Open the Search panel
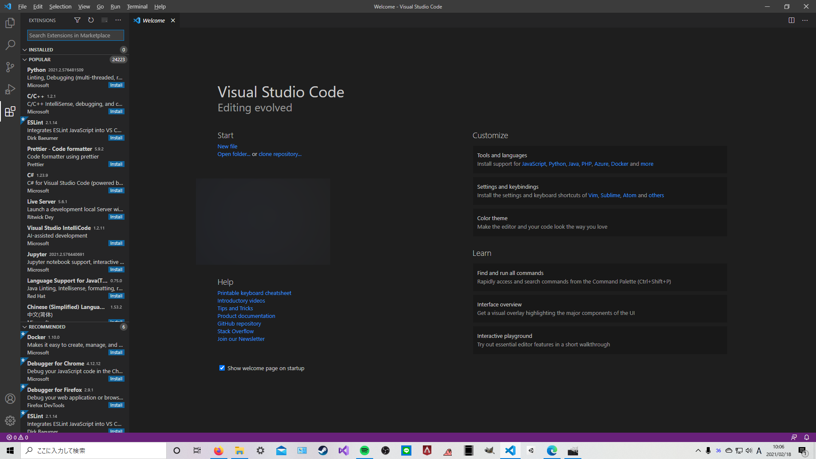Viewport: 816px width, 459px height. 10,45
